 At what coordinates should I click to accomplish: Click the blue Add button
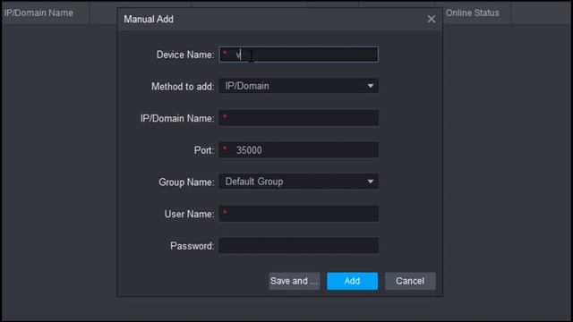352,281
